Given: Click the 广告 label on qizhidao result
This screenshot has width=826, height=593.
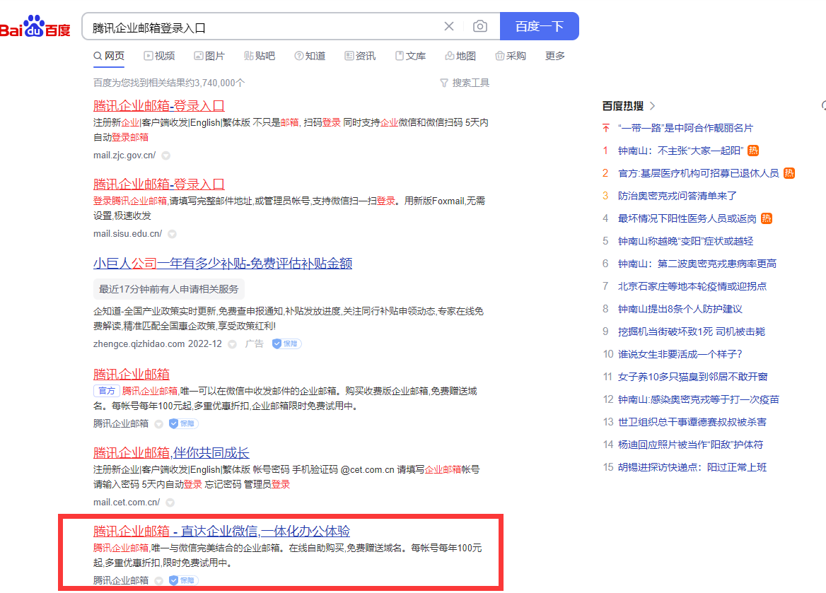Looking at the screenshot, I should [255, 344].
